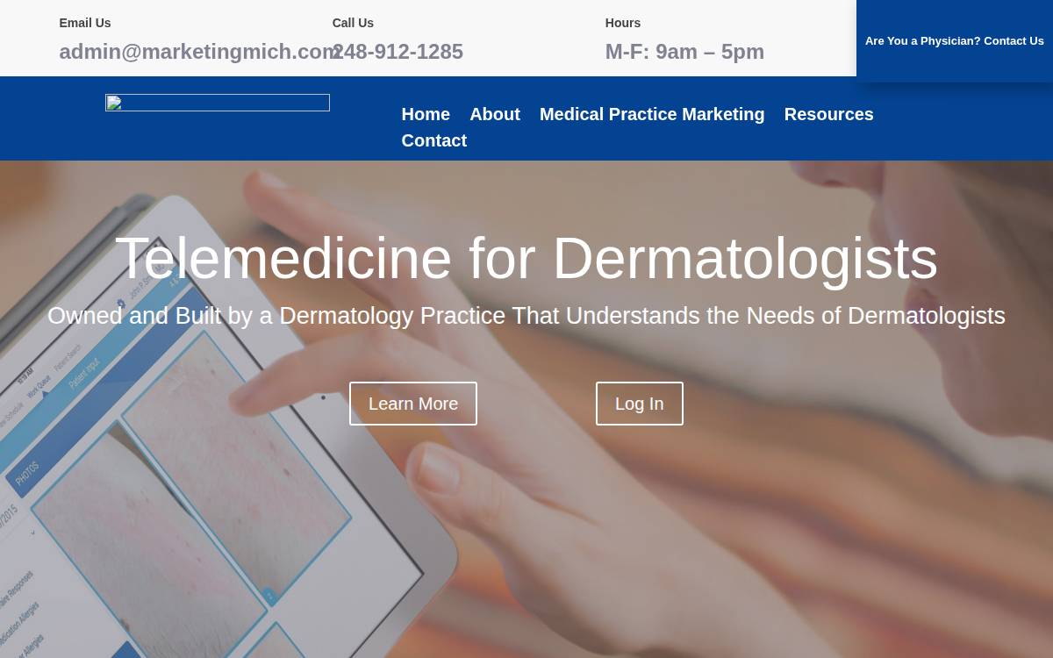The height and width of the screenshot is (658, 1053).
Task: Click the Telemedicine for Dermatologists heading
Action: (526, 259)
